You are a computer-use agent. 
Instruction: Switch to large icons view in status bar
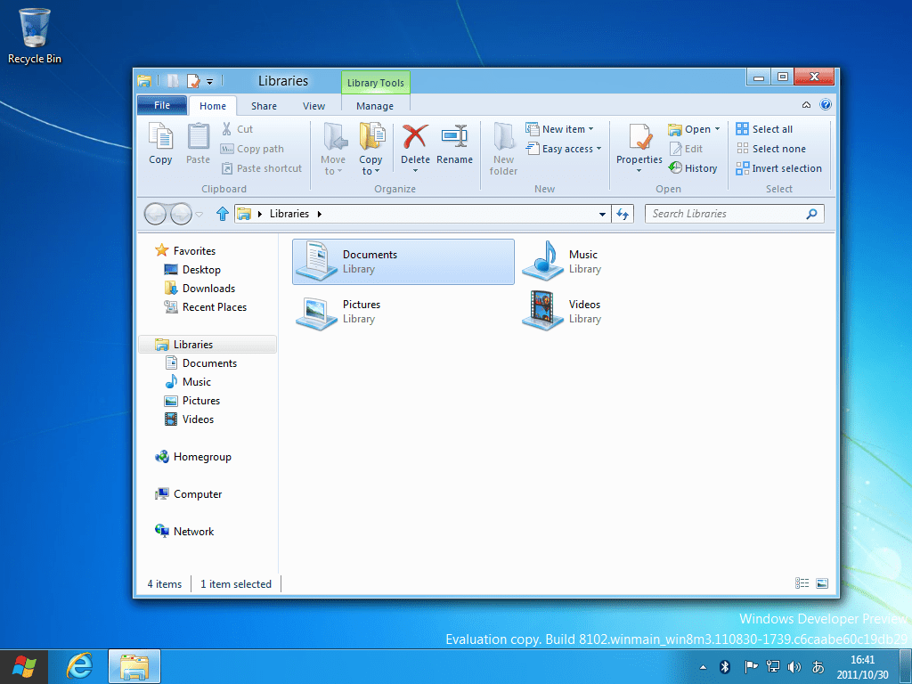tap(822, 583)
